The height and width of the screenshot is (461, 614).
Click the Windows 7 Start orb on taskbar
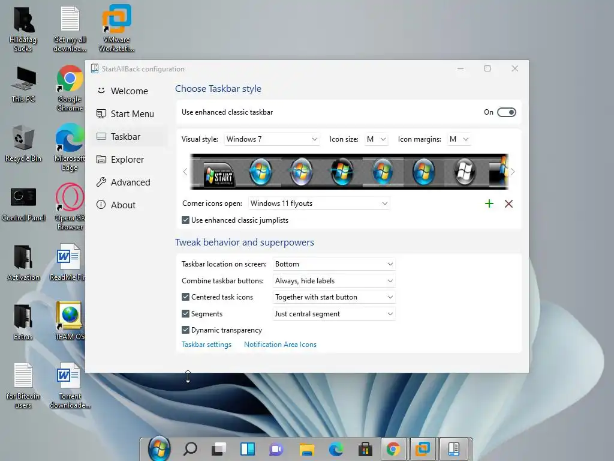point(158,449)
